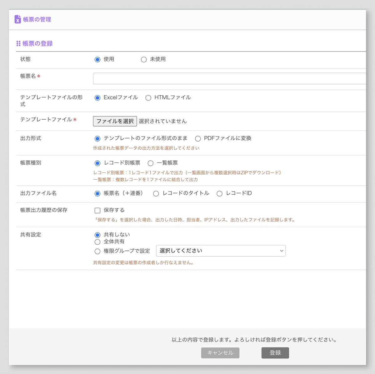
Task: Choose 一覧帳票 as the report type
Action: (x=151, y=163)
